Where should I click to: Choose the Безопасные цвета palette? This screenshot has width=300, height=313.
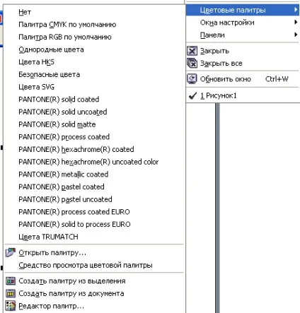pyautogui.click(x=94, y=74)
